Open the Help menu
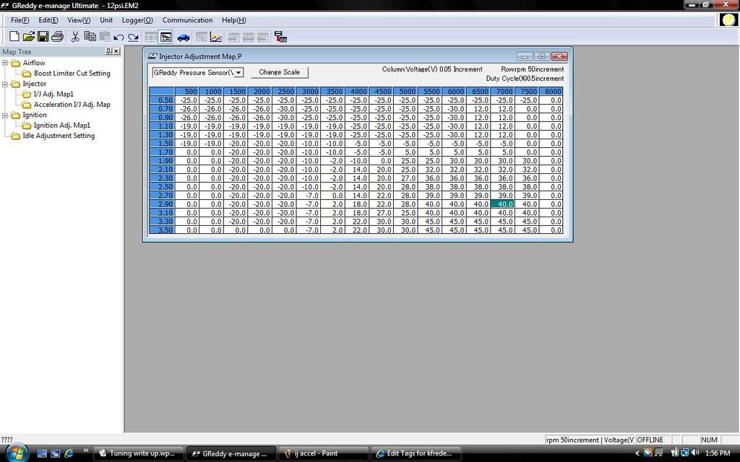740x462 pixels. point(233,19)
